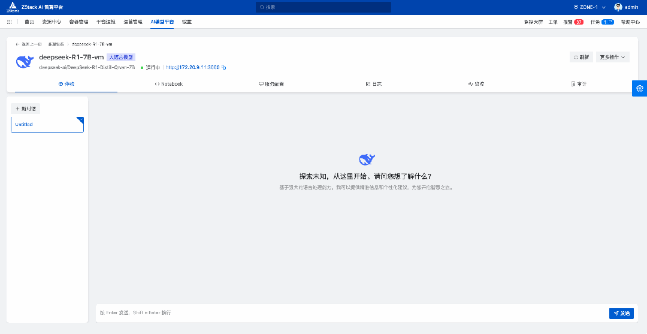Image resolution: width=647 pixels, height=334 pixels.
Task: Start a new conversation with 新对话
Action: (x=25, y=109)
